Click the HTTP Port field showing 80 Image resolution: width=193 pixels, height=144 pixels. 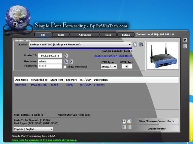(x=127, y=67)
